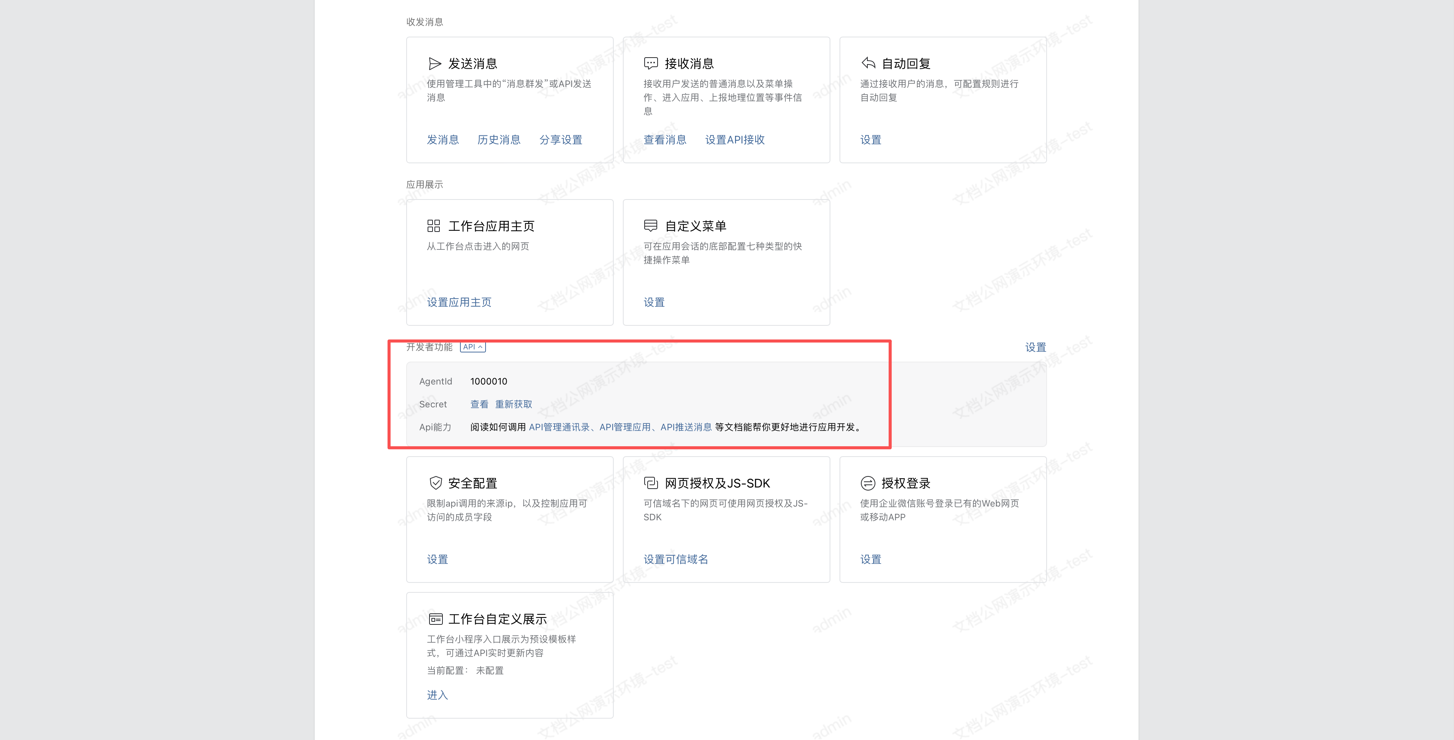Click 设置应用主页 link
The width and height of the screenshot is (1454, 740).
coord(458,302)
